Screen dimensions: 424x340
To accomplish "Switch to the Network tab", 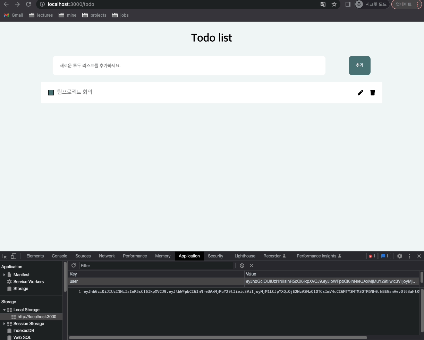I will point(107,256).
